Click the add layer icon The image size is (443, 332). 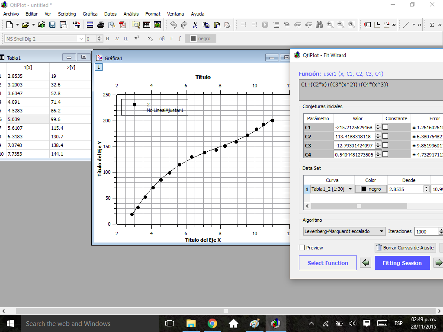coord(367,25)
